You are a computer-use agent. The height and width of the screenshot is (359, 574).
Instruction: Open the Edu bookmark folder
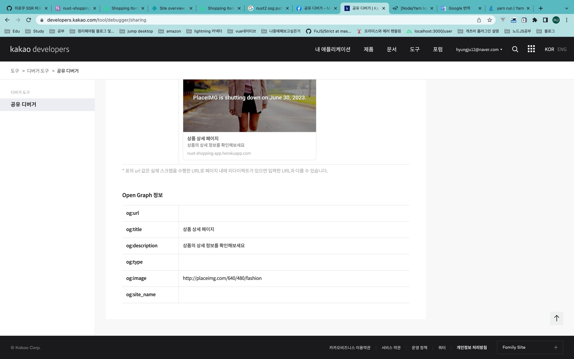[x=12, y=31]
